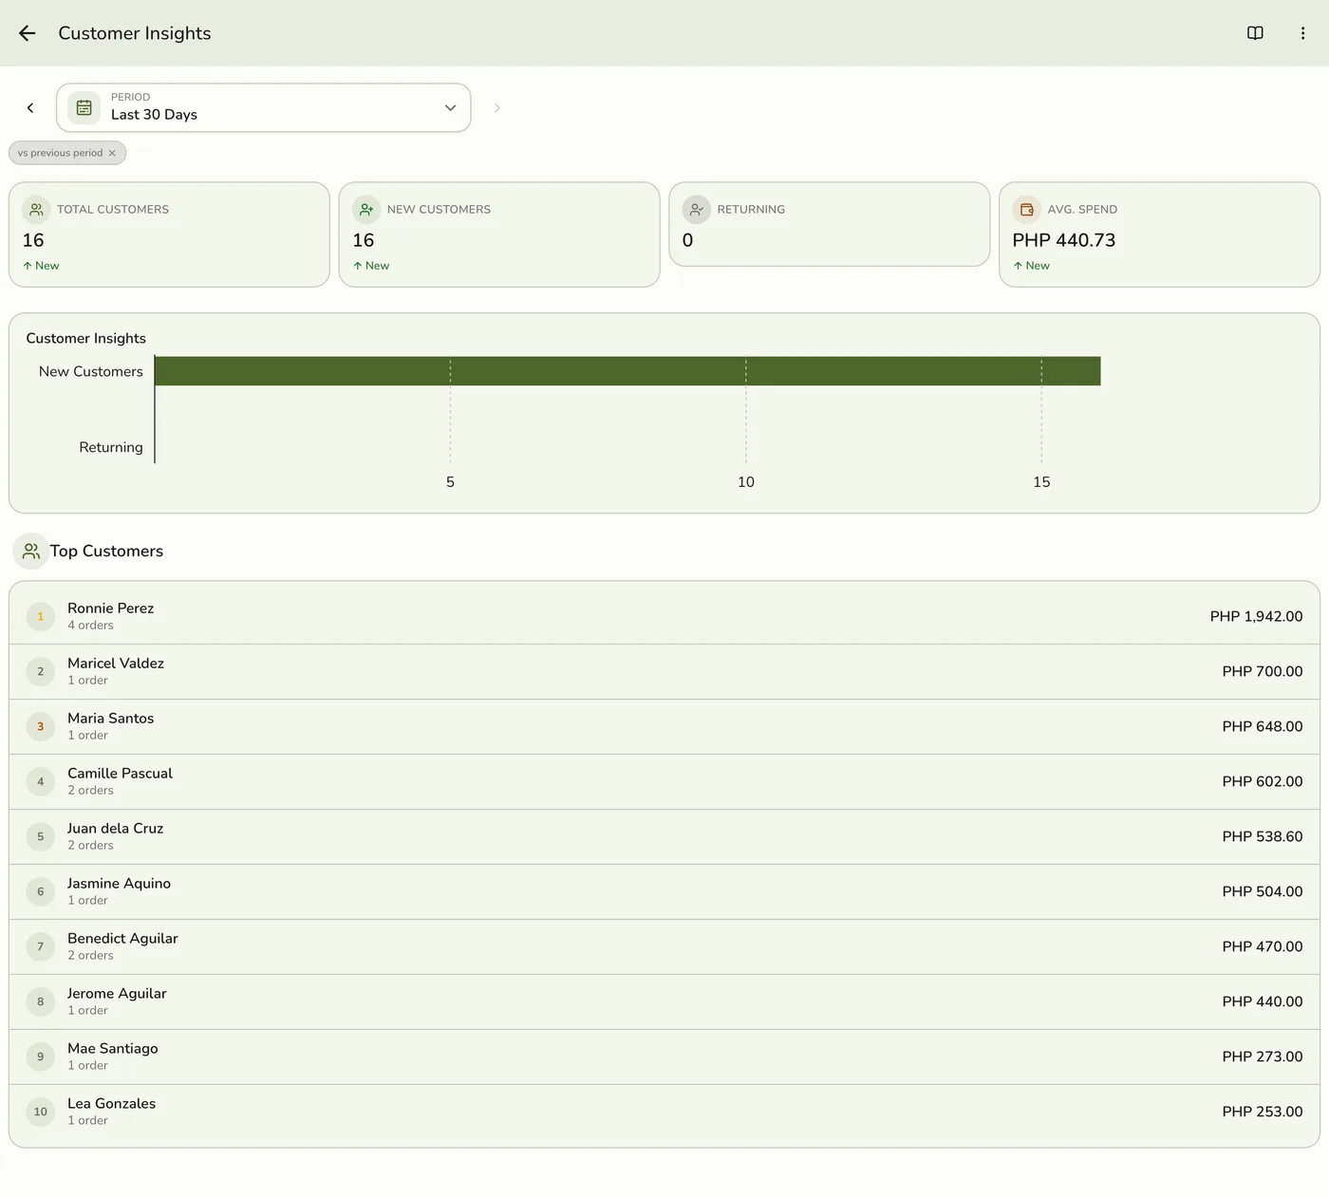Click the green New Customers chart bar
The width and height of the screenshot is (1329, 1198).
[627, 371]
